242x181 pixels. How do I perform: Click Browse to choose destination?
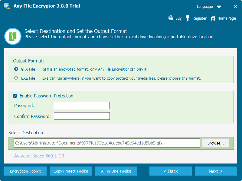click(216, 143)
